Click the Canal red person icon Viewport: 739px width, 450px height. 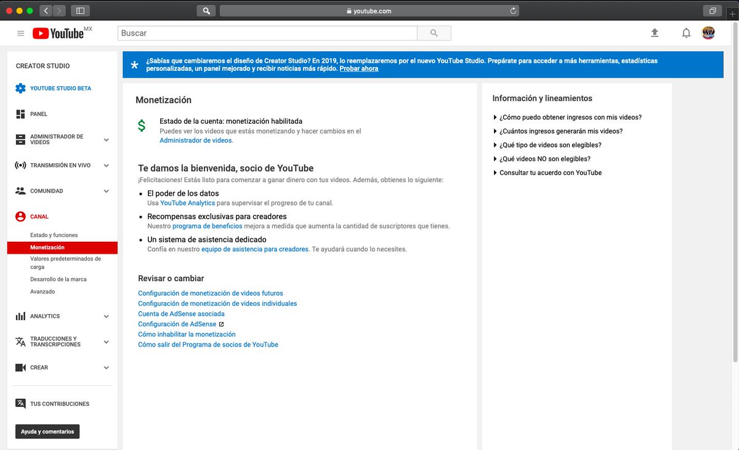[x=20, y=217]
